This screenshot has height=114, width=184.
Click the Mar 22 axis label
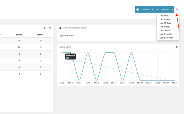pyautogui.click(x=140, y=83)
